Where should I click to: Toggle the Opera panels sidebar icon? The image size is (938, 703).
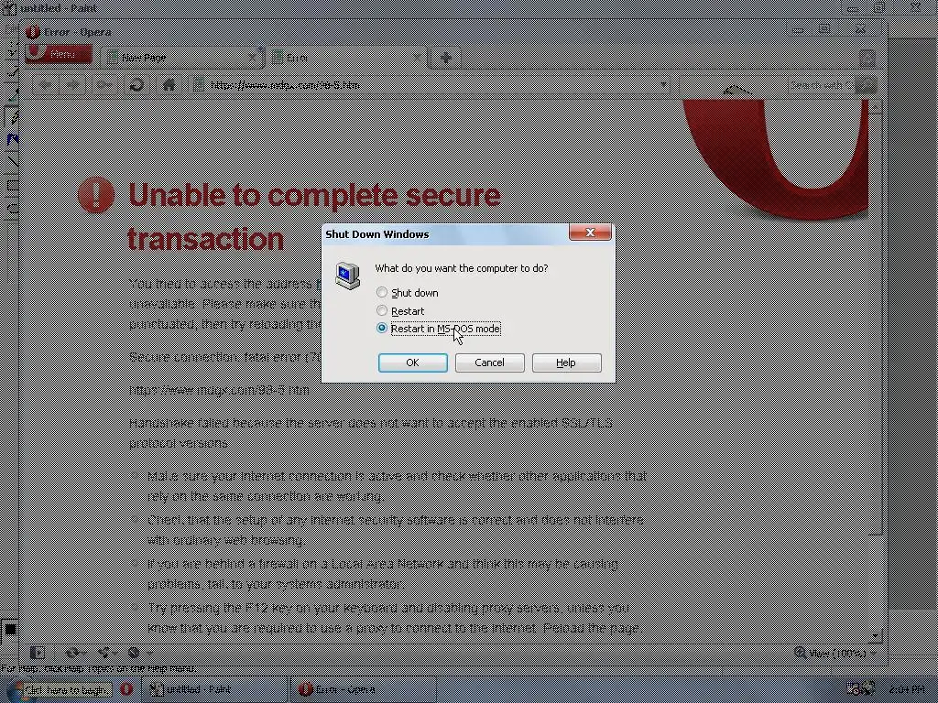(37, 653)
